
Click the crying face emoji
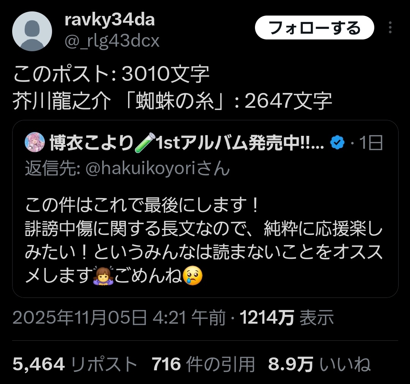193,275
